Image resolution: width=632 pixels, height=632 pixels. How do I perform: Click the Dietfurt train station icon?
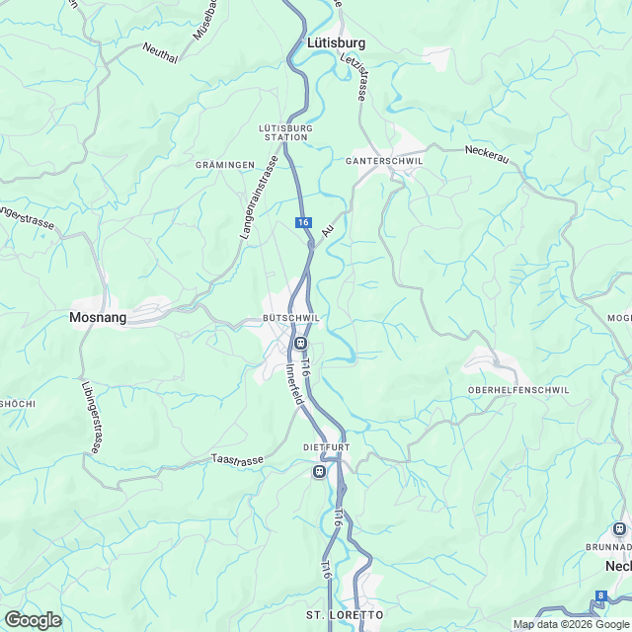click(319, 471)
